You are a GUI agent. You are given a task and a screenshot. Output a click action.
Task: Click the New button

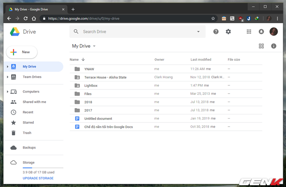coord(21,52)
